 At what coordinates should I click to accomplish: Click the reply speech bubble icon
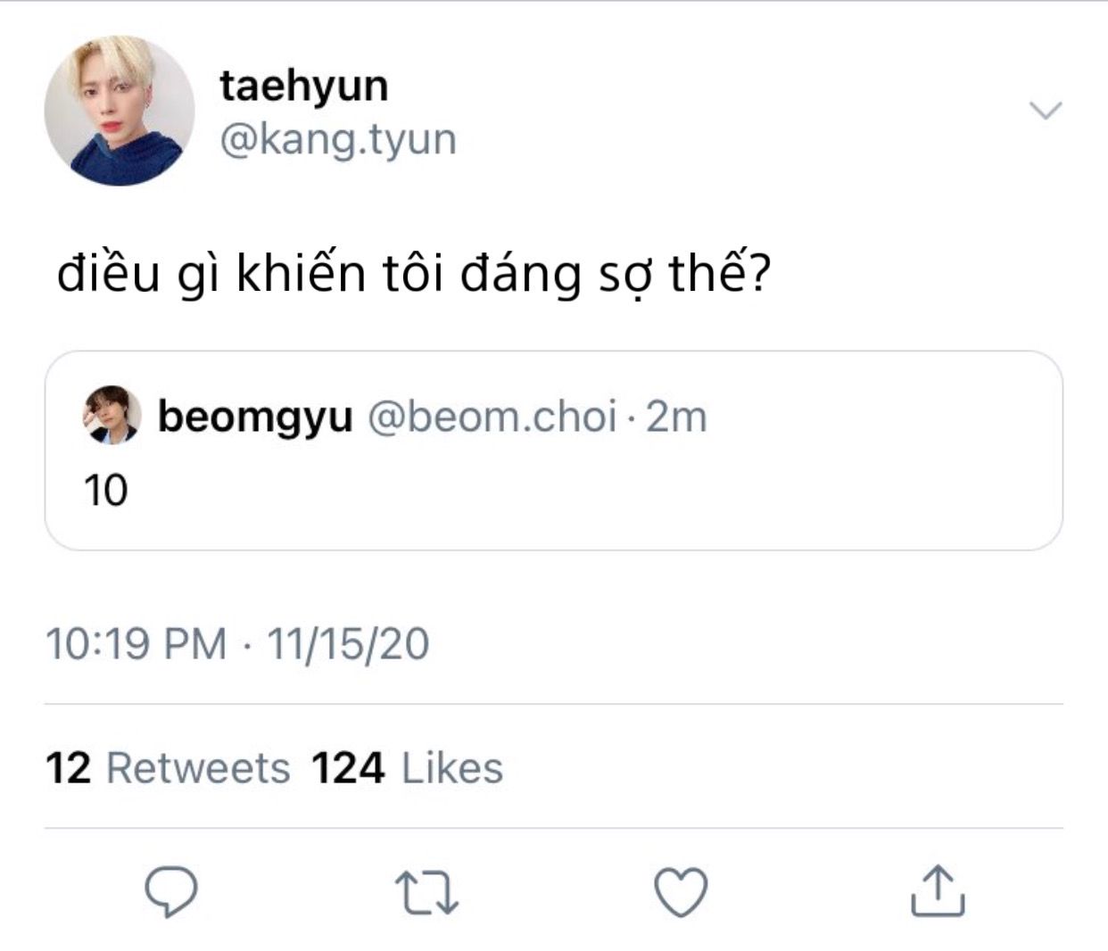click(171, 891)
